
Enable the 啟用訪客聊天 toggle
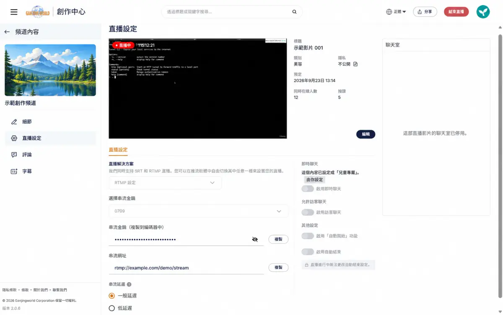click(308, 212)
